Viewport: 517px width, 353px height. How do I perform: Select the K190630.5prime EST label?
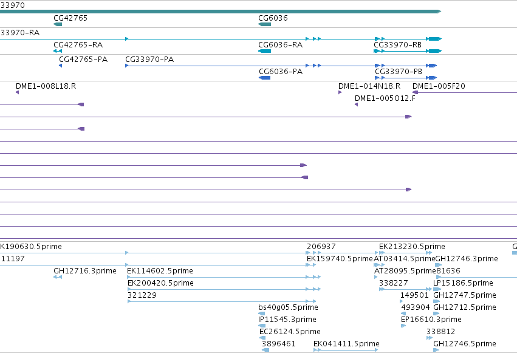pos(31,247)
